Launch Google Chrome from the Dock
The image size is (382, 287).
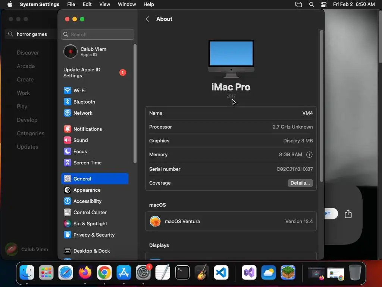(x=104, y=272)
